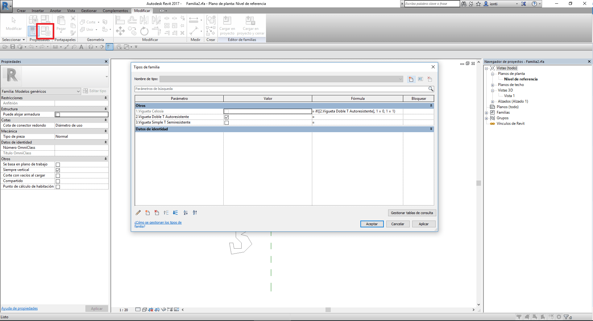Open the family types help link
This screenshot has height=321, width=593.
pyautogui.click(x=158, y=224)
